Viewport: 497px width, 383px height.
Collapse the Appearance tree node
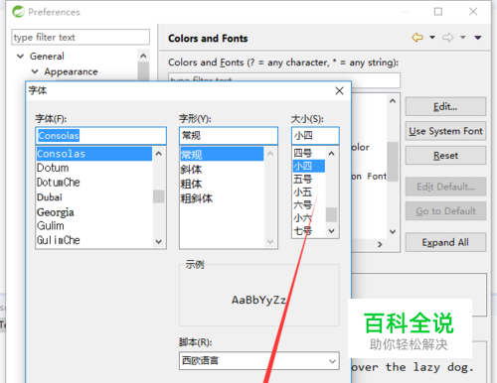[x=35, y=71]
